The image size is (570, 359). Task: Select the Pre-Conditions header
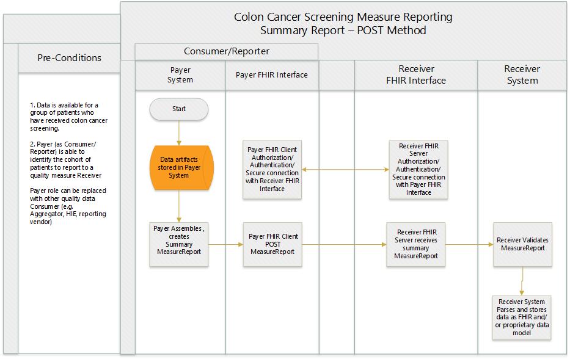pyautogui.click(x=68, y=59)
